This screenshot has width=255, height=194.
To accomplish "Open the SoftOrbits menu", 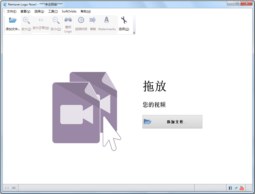I will tap(69, 11).
